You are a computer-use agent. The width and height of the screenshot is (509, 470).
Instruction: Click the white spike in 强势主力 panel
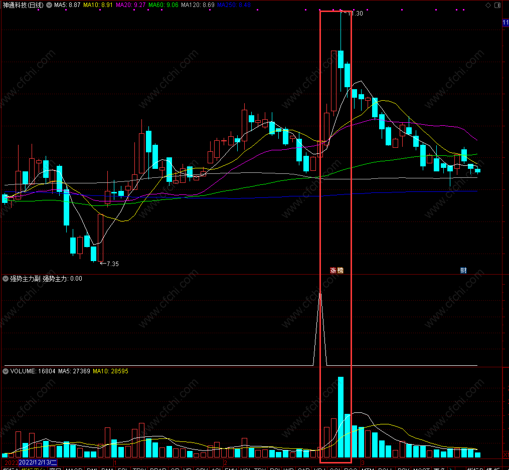coord(320,329)
